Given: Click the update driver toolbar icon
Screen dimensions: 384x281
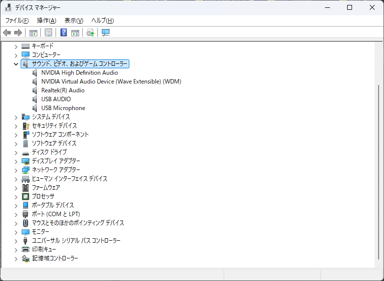Looking at the screenshot, I should pos(90,32).
